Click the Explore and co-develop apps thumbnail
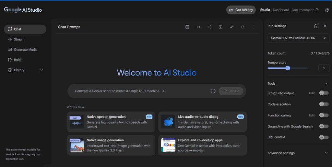Image resolution: width=332 pixels, height=167 pixels. click(168, 145)
